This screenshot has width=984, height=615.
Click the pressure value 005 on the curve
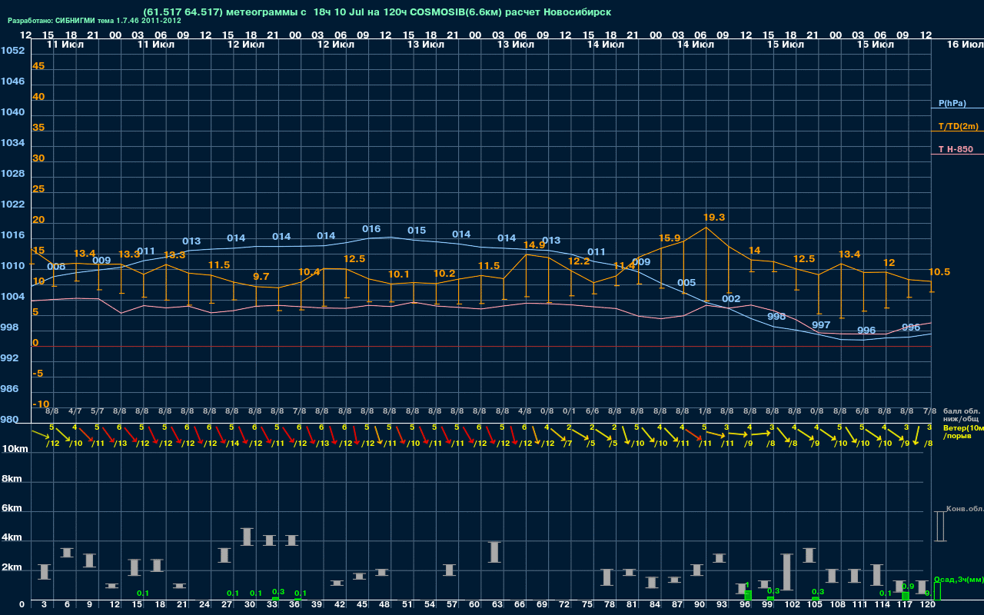pyautogui.click(x=686, y=283)
